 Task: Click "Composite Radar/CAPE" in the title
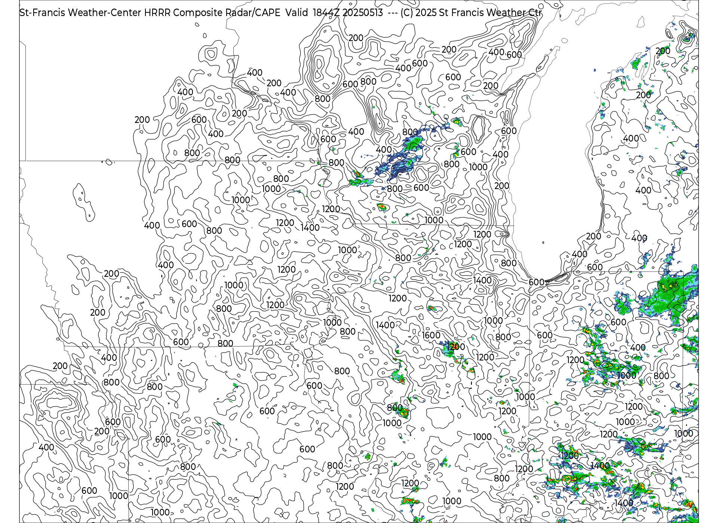pos(227,13)
